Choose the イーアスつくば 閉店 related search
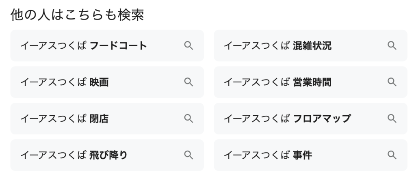 coord(64,119)
